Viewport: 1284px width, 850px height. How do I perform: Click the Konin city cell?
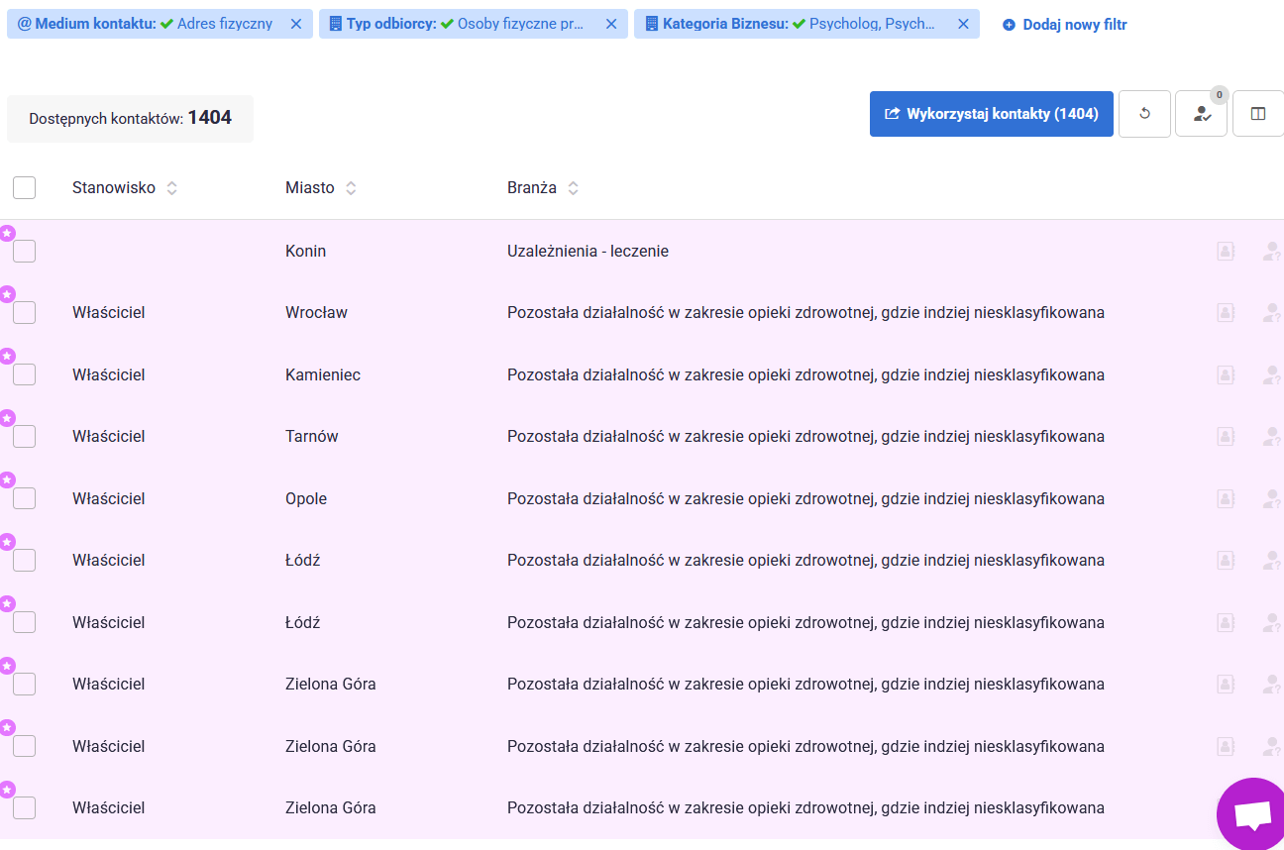[x=305, y=251]
